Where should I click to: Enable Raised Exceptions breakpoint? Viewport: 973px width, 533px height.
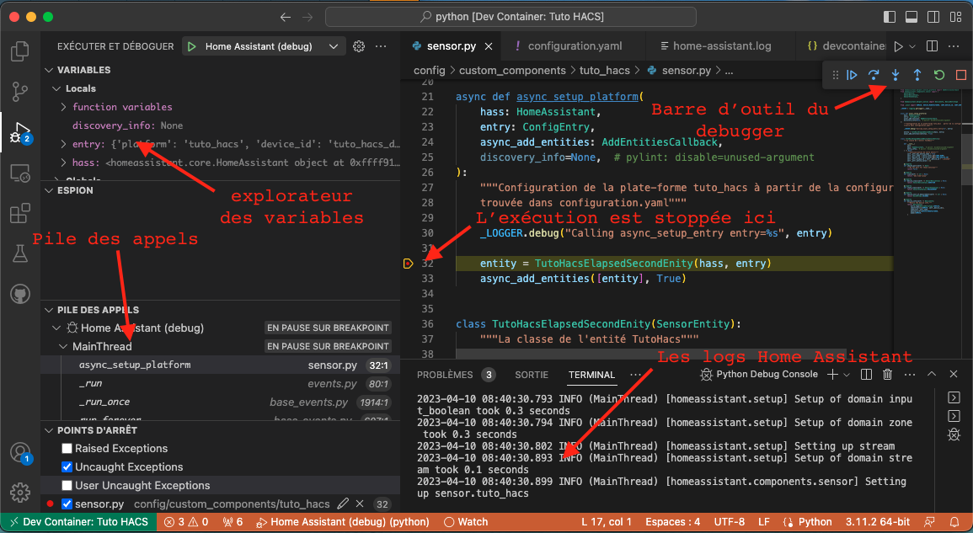tap(67, 449)
